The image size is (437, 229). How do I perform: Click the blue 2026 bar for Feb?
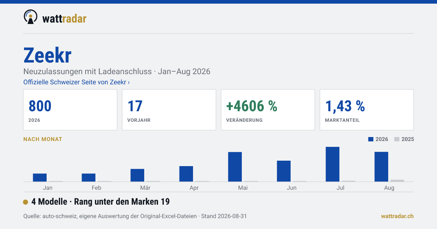88,177
